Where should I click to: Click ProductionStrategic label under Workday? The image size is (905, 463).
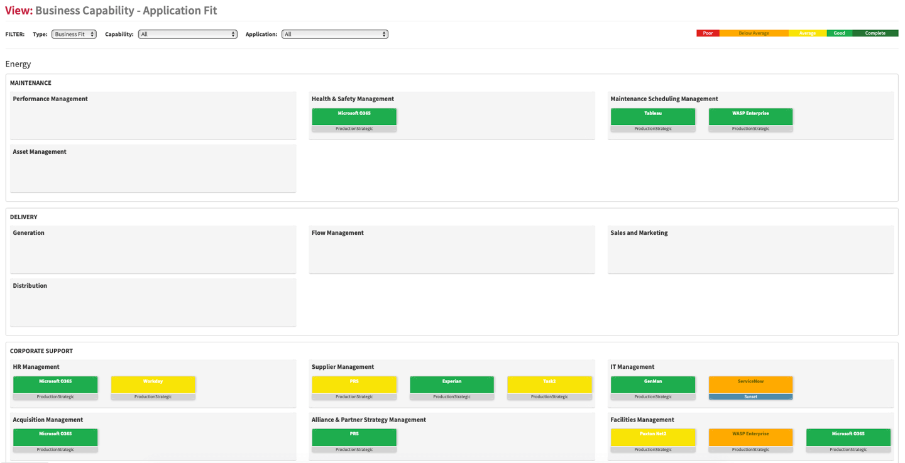(153, 397)
